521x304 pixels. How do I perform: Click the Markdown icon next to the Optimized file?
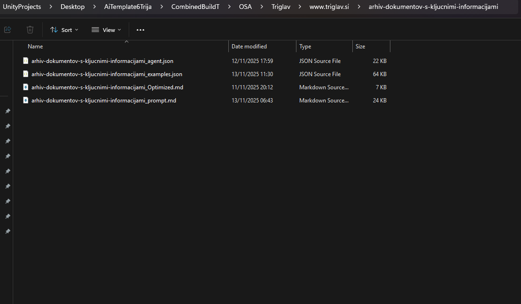(25, 87)
